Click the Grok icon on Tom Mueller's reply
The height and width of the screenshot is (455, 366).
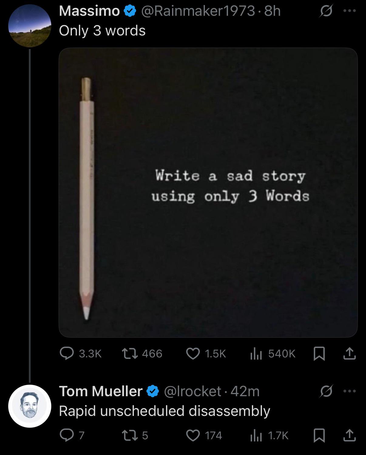pos(326,391)
